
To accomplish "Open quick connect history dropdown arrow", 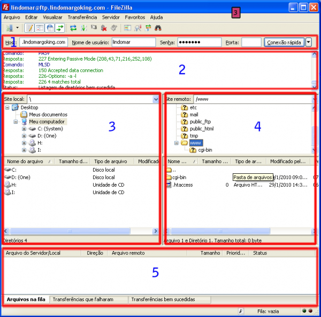I will coord(308,42).
